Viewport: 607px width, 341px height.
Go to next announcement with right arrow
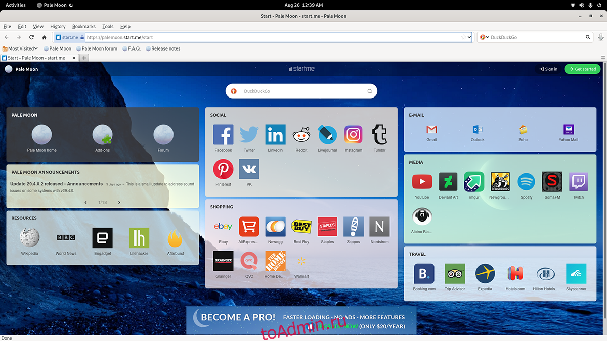(119, 202)
